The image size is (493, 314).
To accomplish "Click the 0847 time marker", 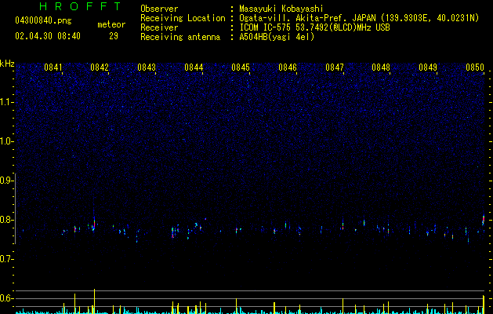I will point(335,68).
